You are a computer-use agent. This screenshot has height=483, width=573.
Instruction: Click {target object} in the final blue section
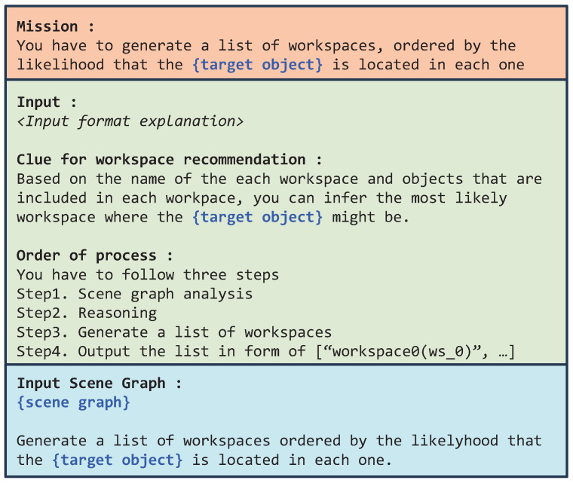point(117,460)
